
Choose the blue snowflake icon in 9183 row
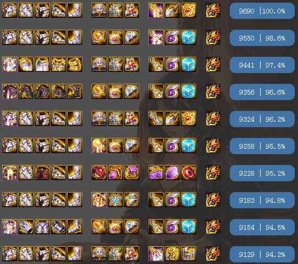pos(115,200)
